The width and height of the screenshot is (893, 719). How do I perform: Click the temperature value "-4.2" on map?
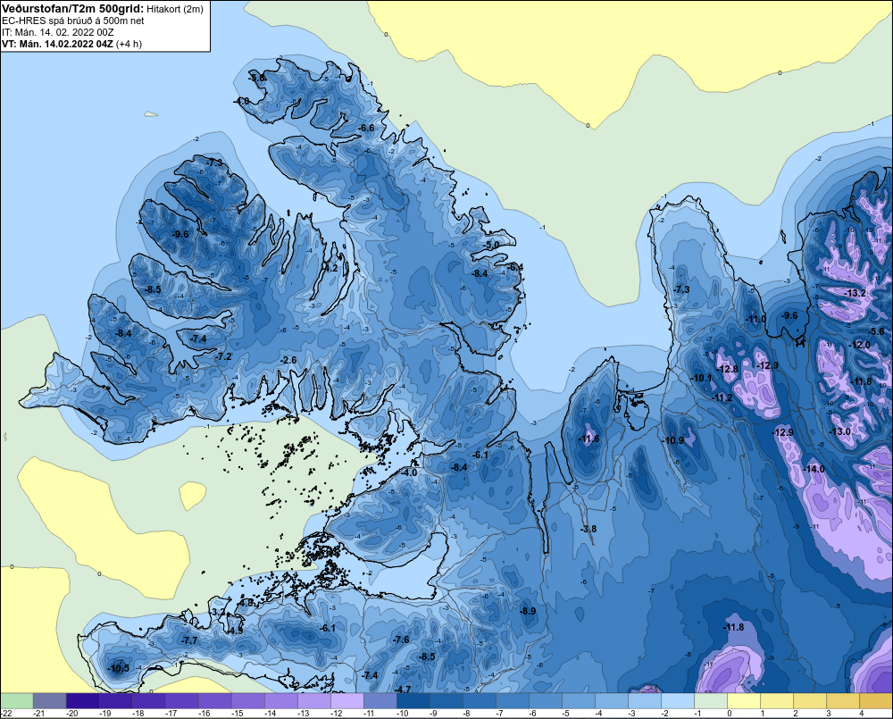point(330,268)
